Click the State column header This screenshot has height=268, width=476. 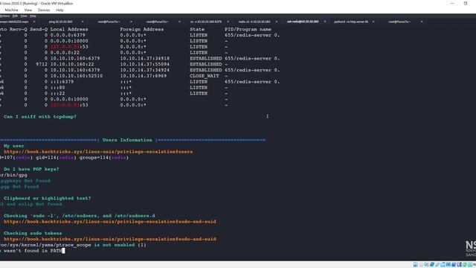coord(197,30)
